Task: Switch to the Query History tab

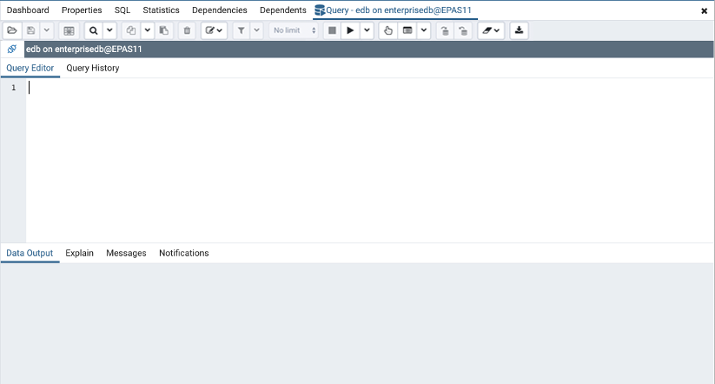Action: [x=93, y=68]
